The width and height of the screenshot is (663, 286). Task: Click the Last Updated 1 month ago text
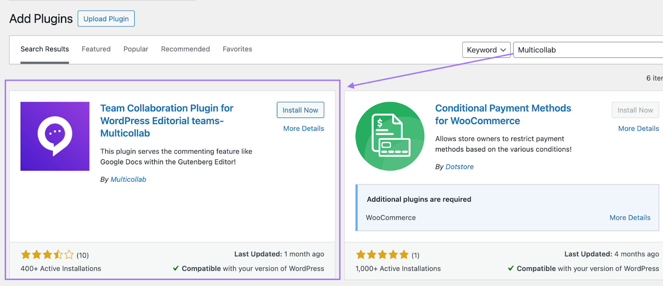click(279, 254)
